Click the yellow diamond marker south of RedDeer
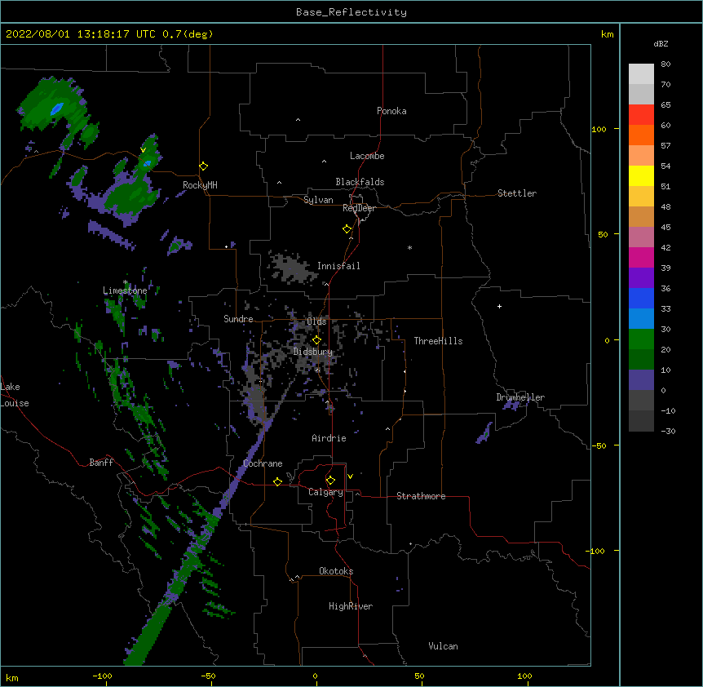The height and width of the screenshot is (687, 703). pos(347,229)
